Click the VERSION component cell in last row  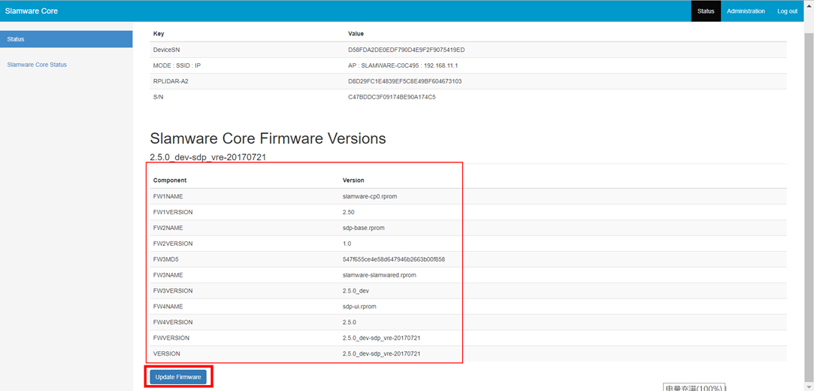pos(167,353)
